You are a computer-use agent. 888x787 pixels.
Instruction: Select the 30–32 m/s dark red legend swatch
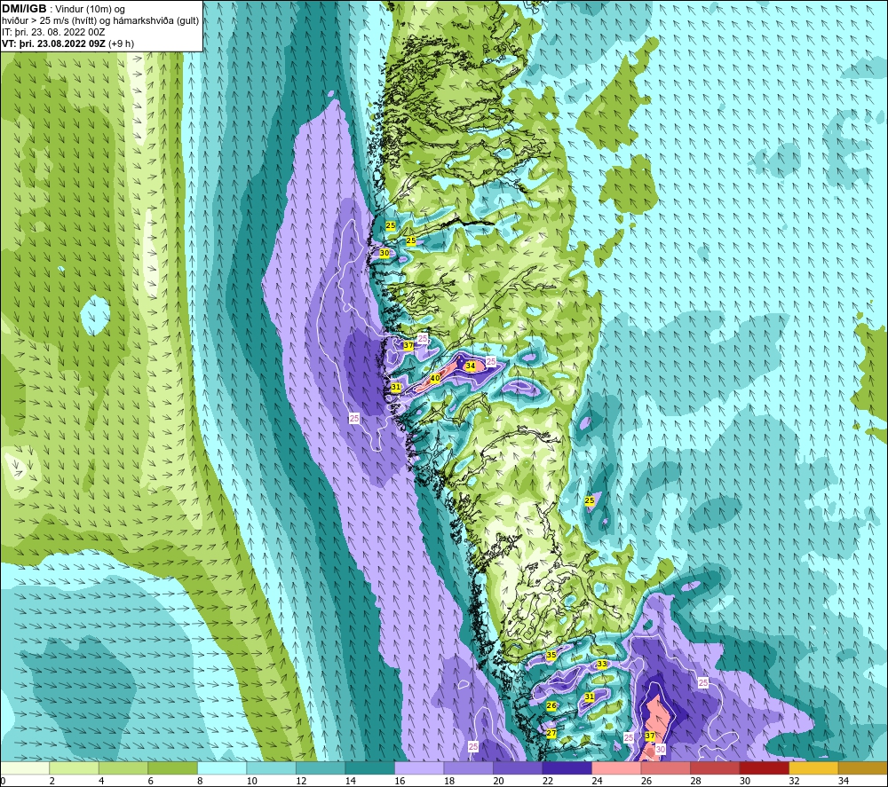[764, 768]
